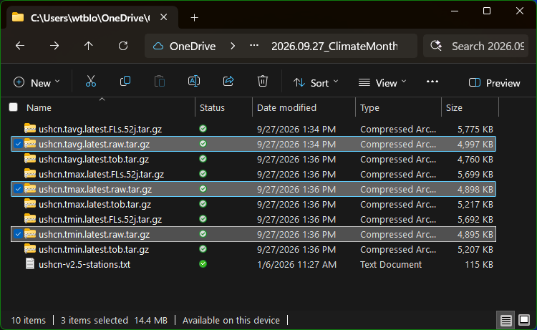This screenshot has height=330, width=537.
Task: Click the Share icon in toolbar
Action: [x=228, y=82]
